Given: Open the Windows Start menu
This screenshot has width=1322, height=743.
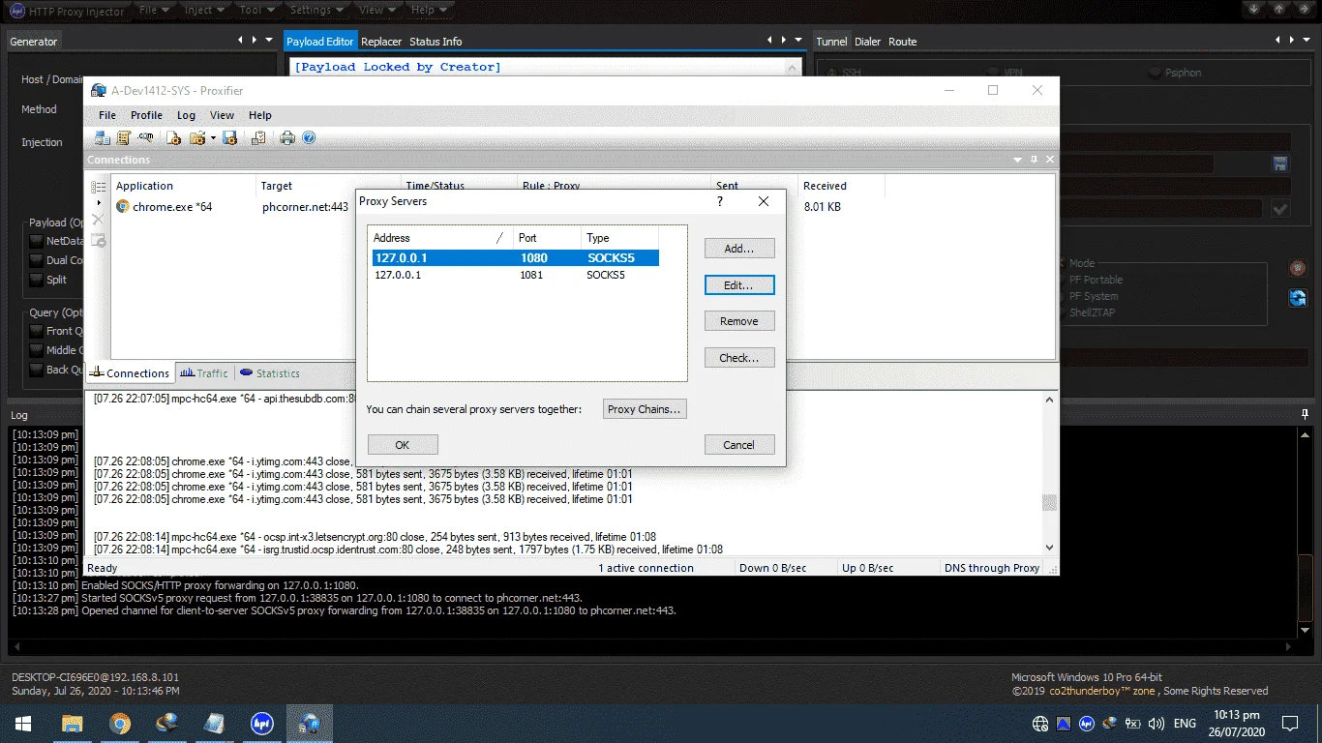Looking at the screenshot, I should [x=23, y=724].
